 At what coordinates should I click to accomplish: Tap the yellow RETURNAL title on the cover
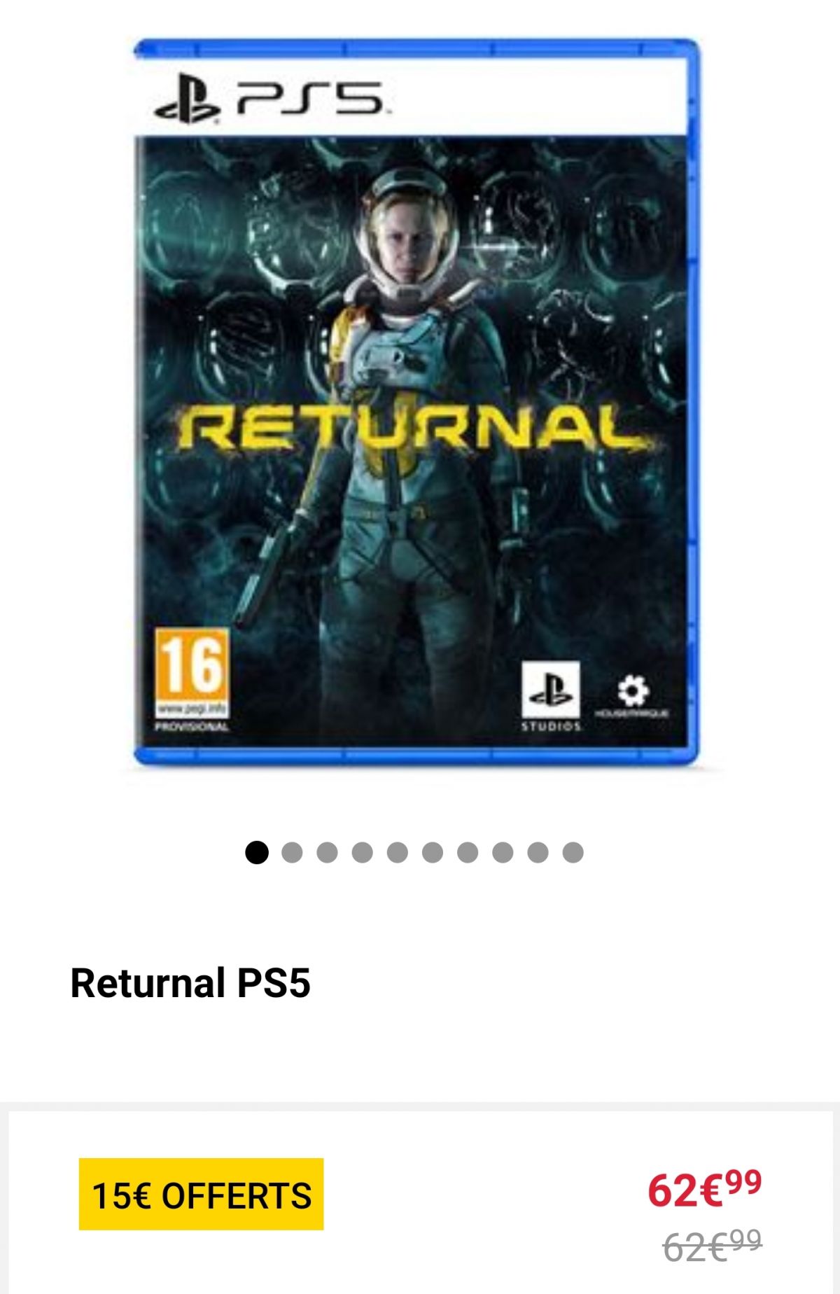pos(411,428)
